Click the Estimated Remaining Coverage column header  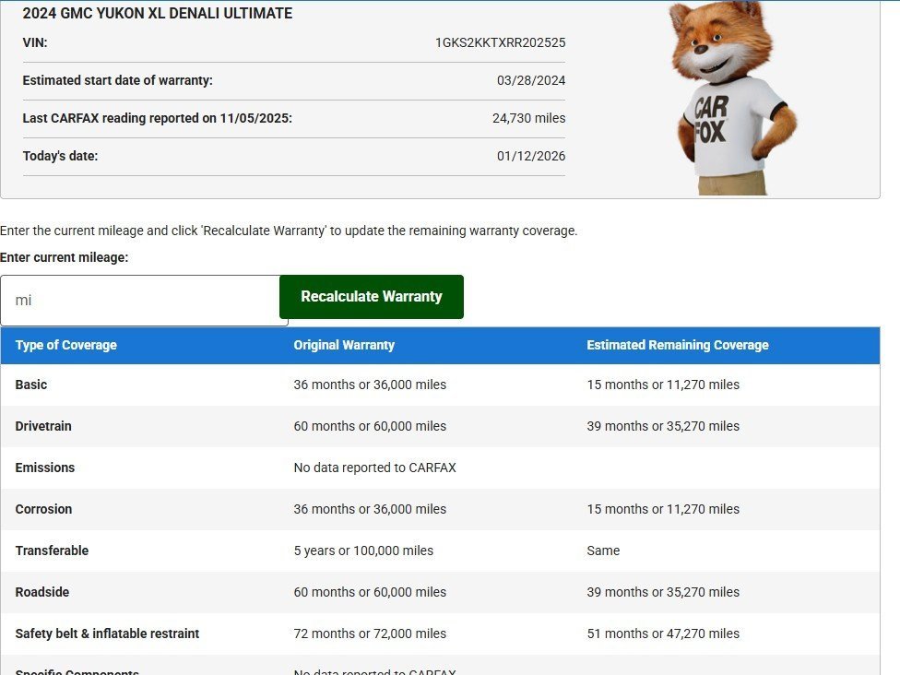coord(677,345)
